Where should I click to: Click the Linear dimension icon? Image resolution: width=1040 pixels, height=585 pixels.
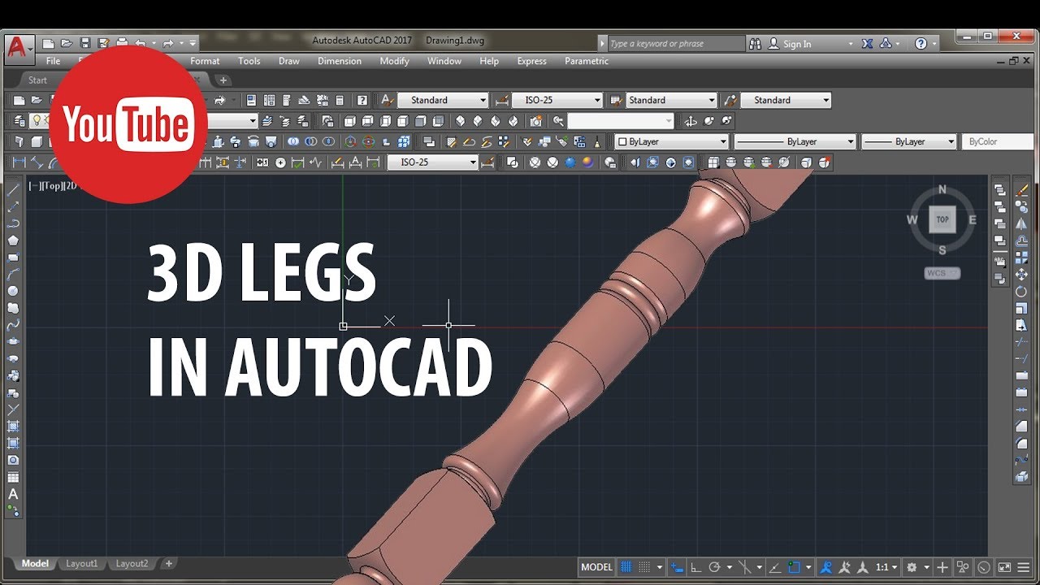[19, 162]
